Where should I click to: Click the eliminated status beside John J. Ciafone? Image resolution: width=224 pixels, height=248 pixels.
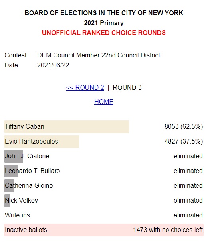point(188,156)
